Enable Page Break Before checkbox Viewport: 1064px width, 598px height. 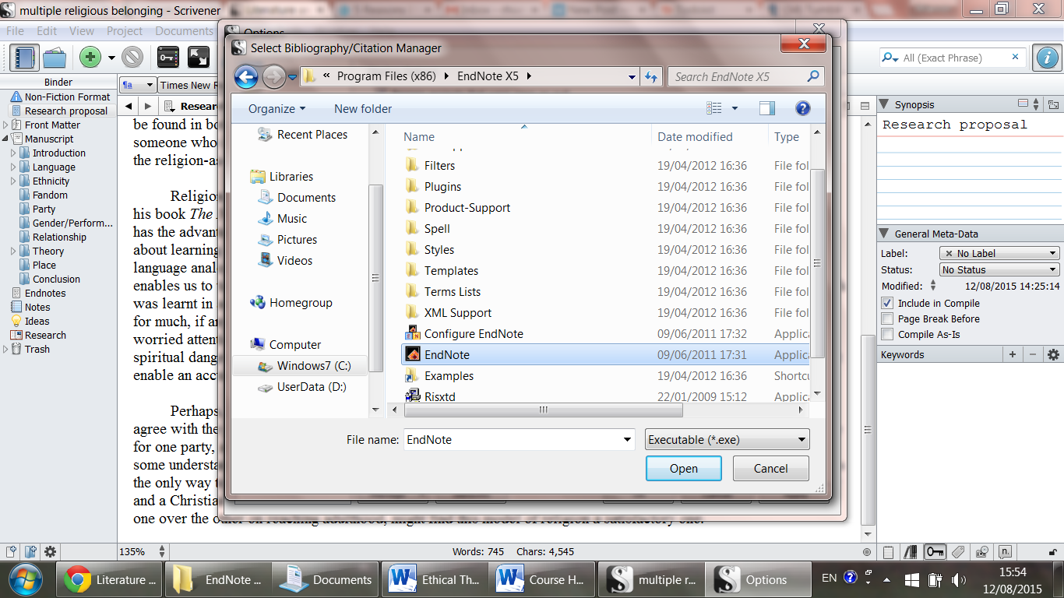point(887,318)
